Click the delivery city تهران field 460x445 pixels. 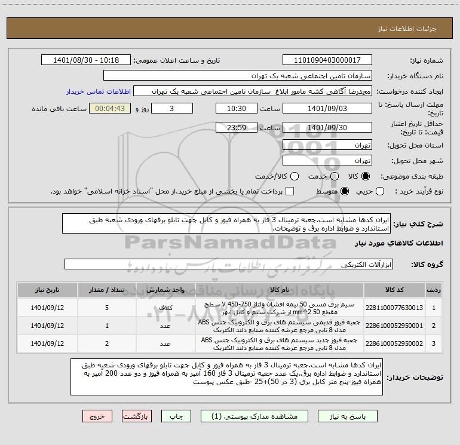coord(327,160)
